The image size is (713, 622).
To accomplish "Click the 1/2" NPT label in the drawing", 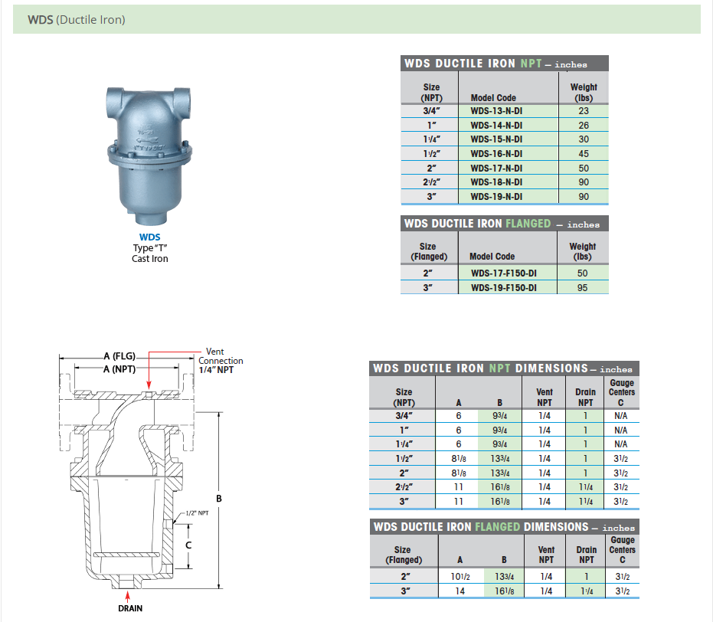I will tap(197, 513).
